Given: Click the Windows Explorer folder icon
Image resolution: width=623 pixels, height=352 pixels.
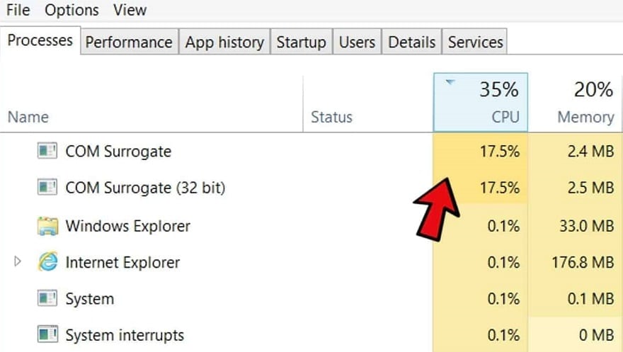Looking at the screenshot, I should pyautogui.click(x=47, y=226).
